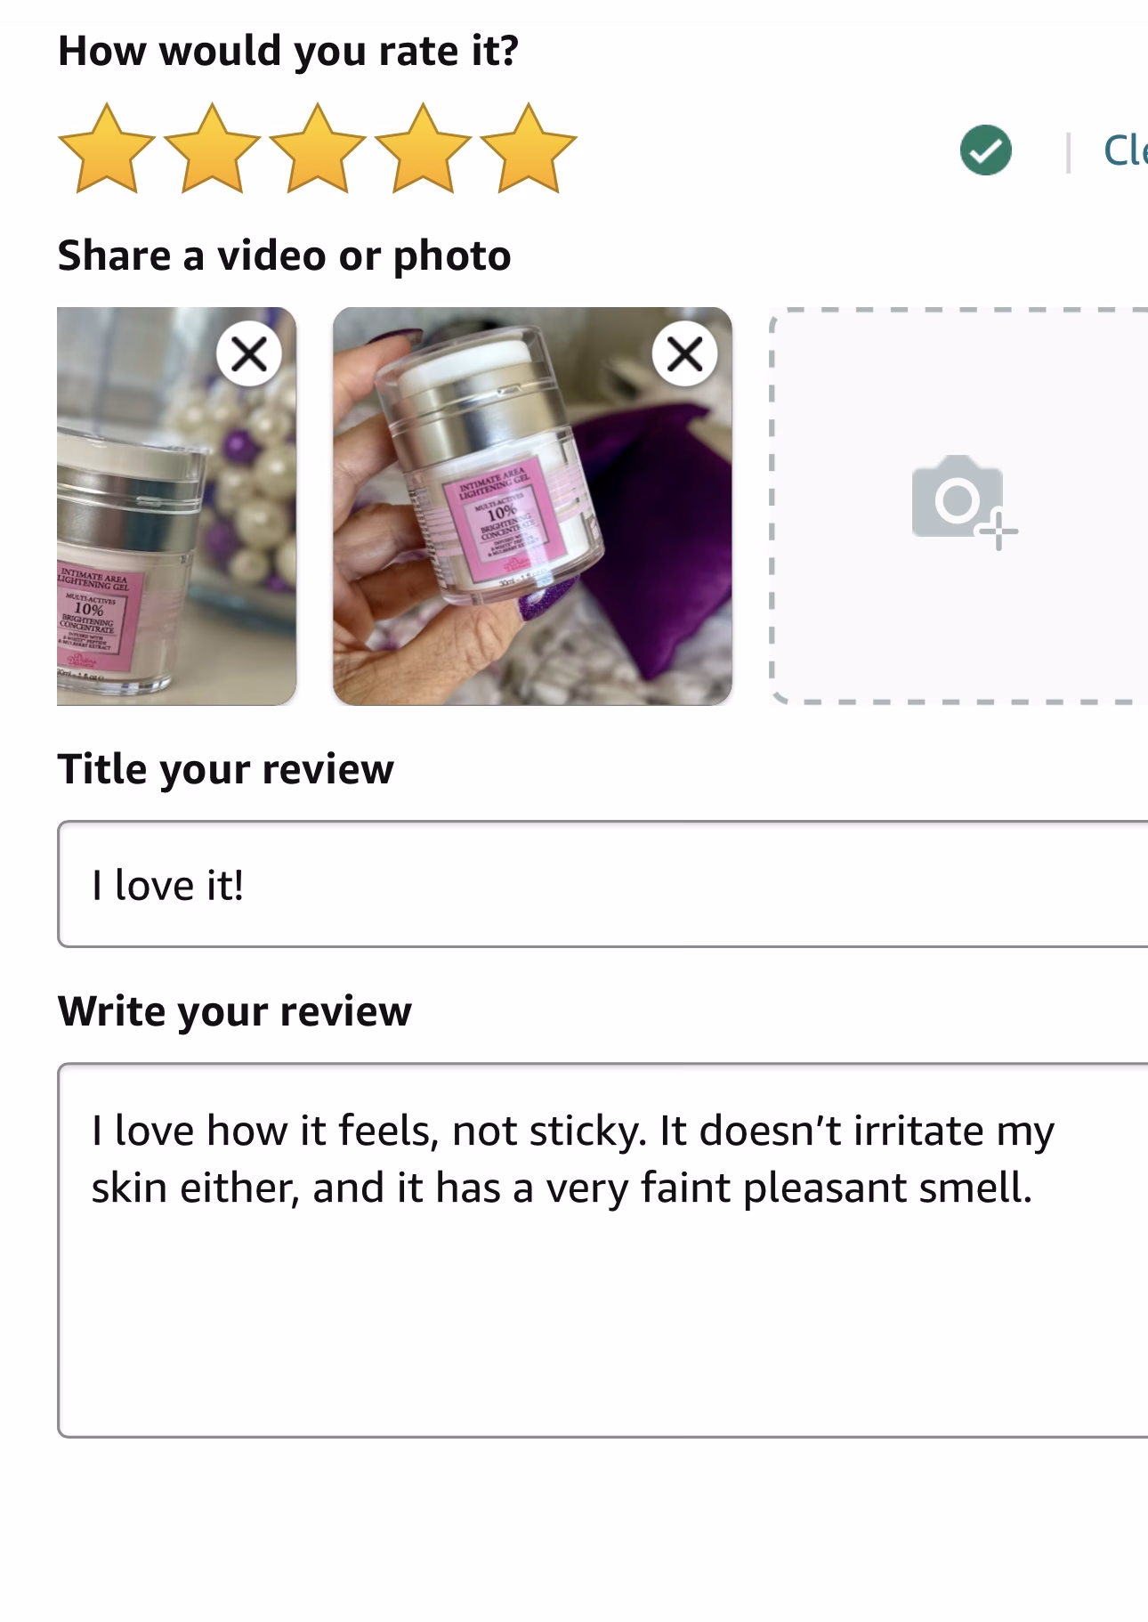
Task: Click the green checkmark status icon
Action: click(x=986, y=150)
